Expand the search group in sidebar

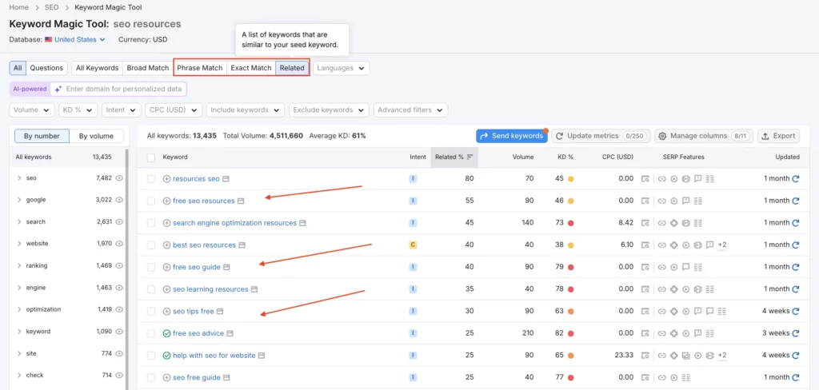(19, 222)
